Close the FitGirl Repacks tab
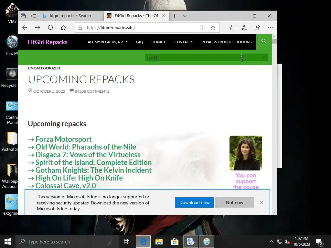331x248 pixels. [x=163, y=16]
